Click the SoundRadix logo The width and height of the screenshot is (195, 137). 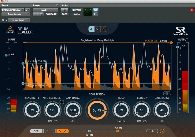(x=181, y=31)
